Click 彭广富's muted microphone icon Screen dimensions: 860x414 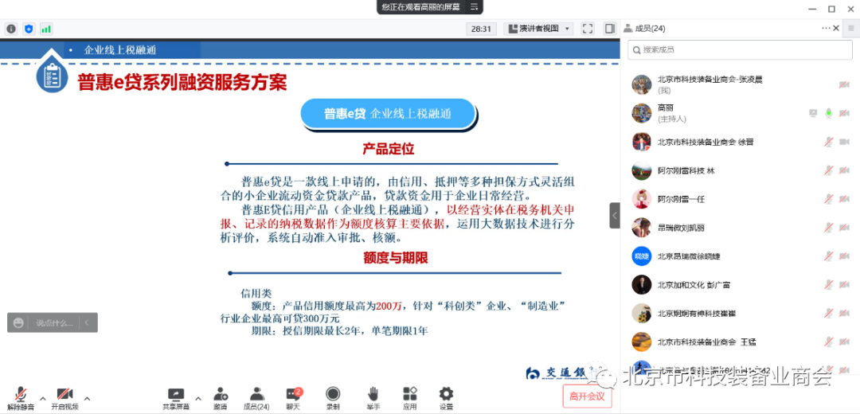coord(829,284)
